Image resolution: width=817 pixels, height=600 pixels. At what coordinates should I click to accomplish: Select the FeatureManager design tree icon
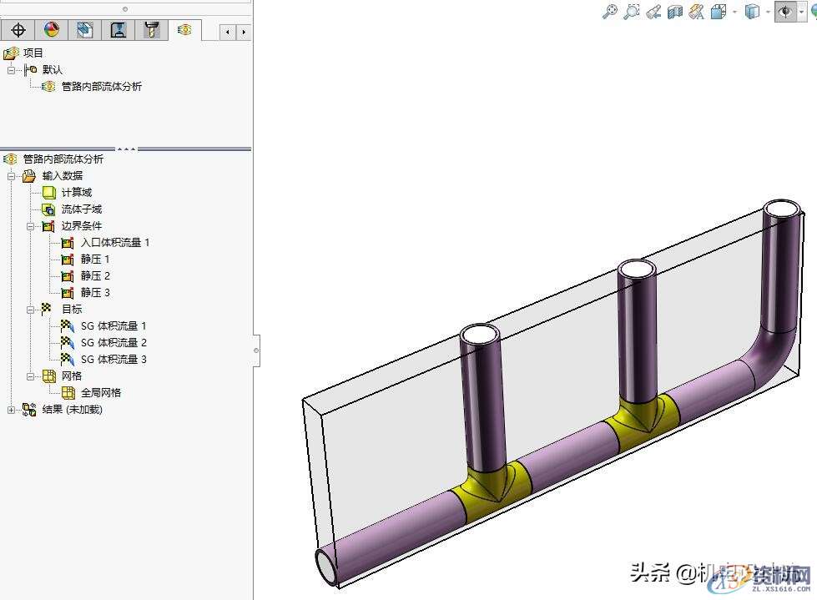(18, 30)
